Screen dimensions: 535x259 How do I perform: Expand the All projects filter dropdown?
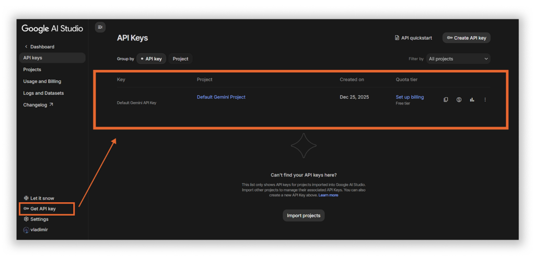[458, 59]
